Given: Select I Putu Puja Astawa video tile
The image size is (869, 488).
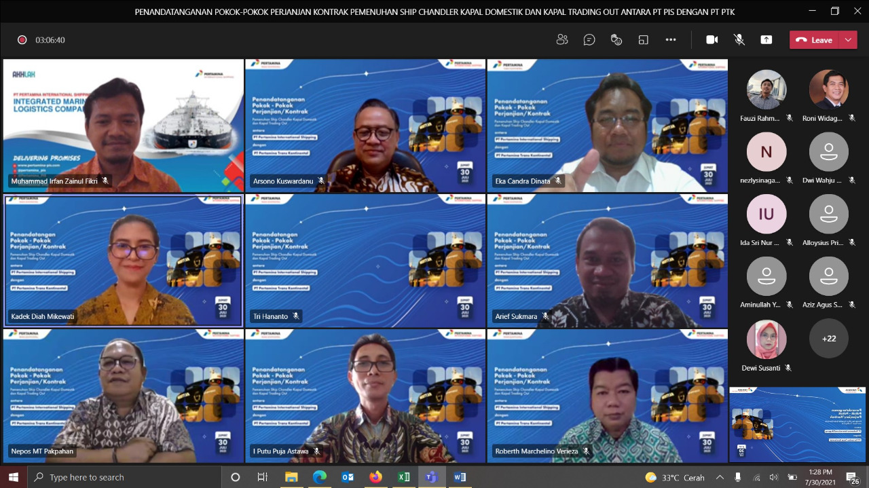Looking at the screenshot, I should point(365,396).
